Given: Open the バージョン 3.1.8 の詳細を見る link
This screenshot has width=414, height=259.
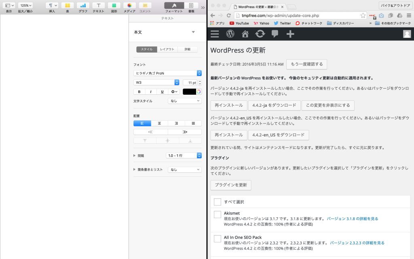Looking at the screenshot, I should [353, 219].
